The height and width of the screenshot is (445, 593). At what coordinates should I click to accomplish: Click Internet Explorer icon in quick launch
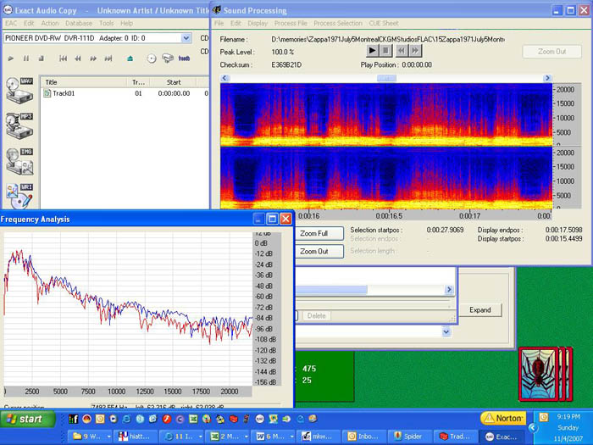(127, 419)
